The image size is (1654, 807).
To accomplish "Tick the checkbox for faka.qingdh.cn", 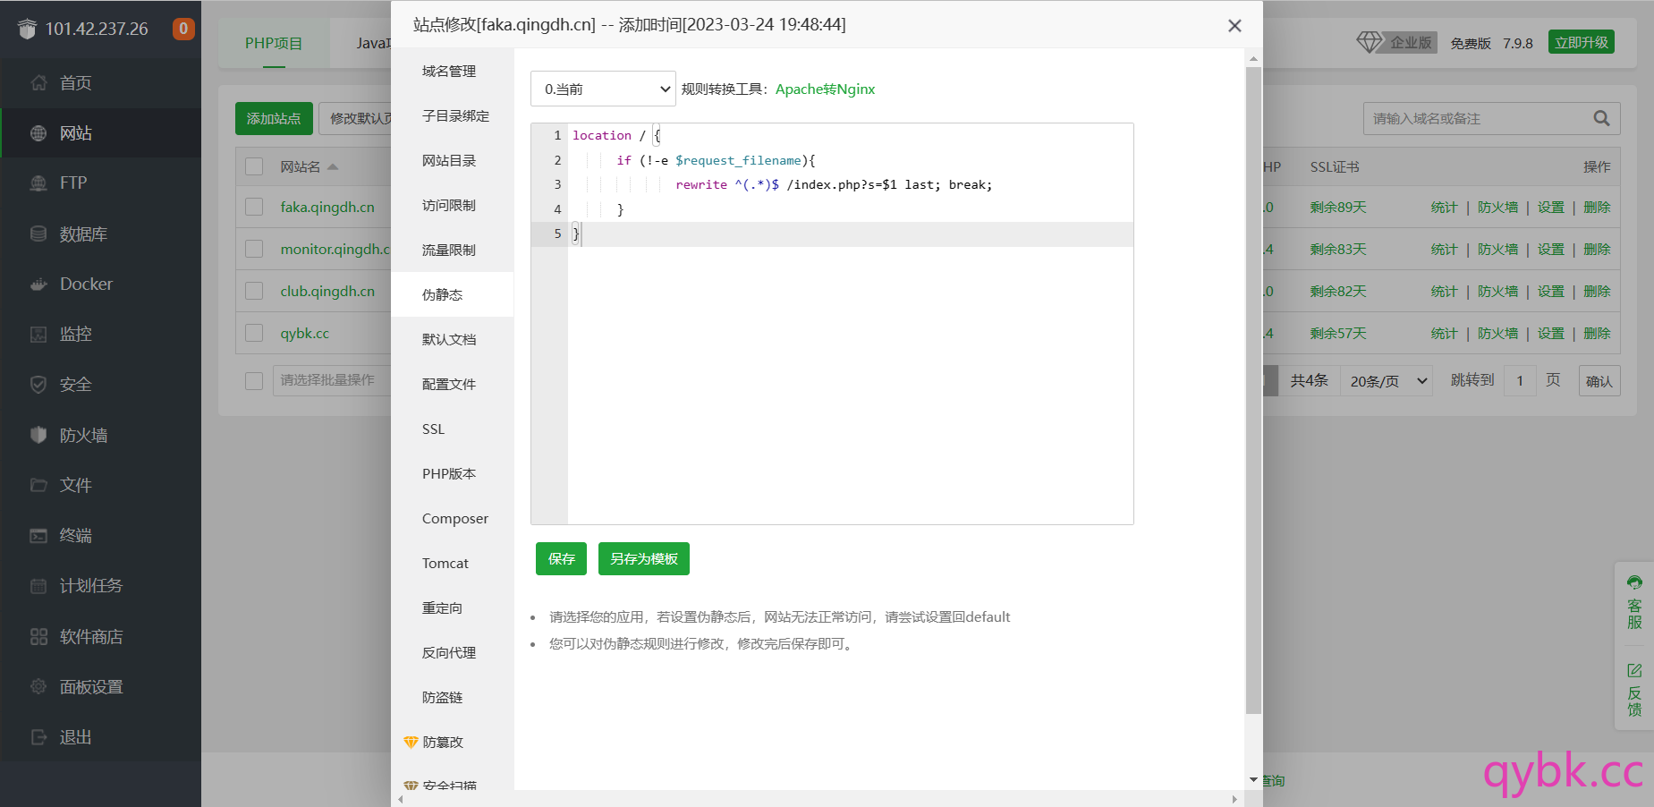I will coord(254,208).
